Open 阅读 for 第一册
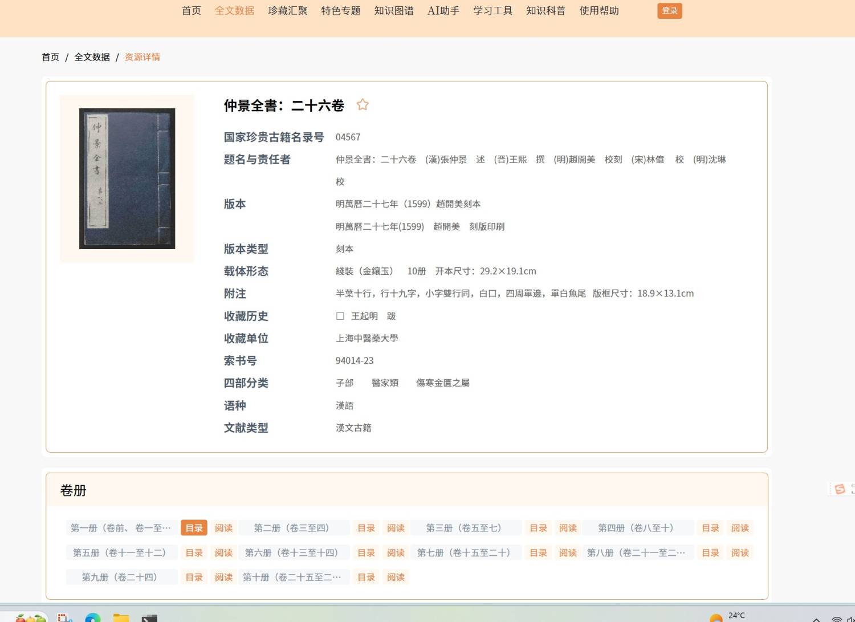 [x=223, y=527]
